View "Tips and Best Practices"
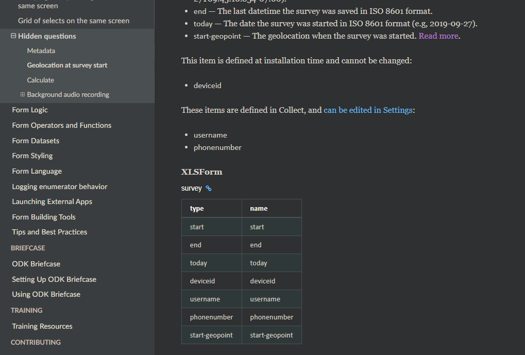 (x=49, y=232)
